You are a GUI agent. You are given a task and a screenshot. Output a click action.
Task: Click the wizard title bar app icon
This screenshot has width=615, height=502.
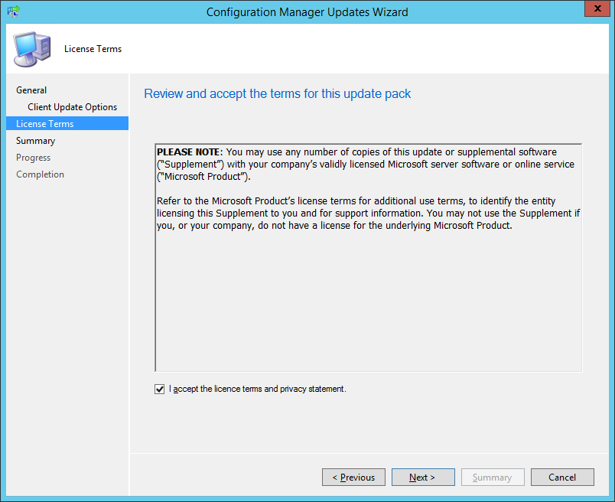point(13,11)
